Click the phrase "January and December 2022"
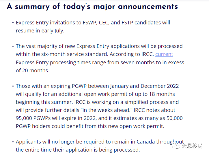The height and width of the screenshot is (155, 209). click(x=144, y=86)
